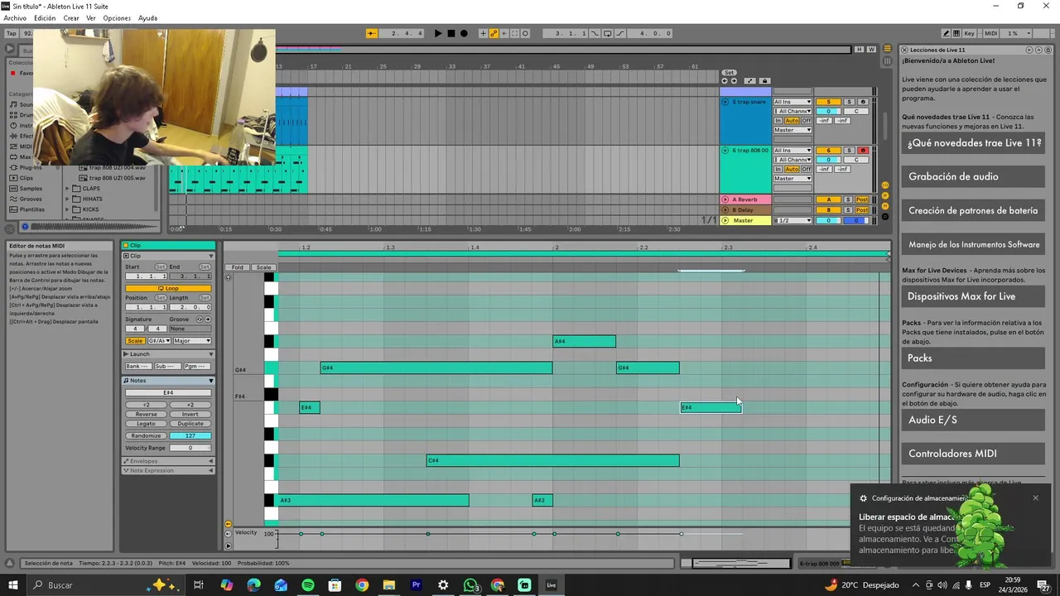Disarm recording on 6 trap 808 track
This screenshot has width=1060, height=596.
click(x=863, y=151)
